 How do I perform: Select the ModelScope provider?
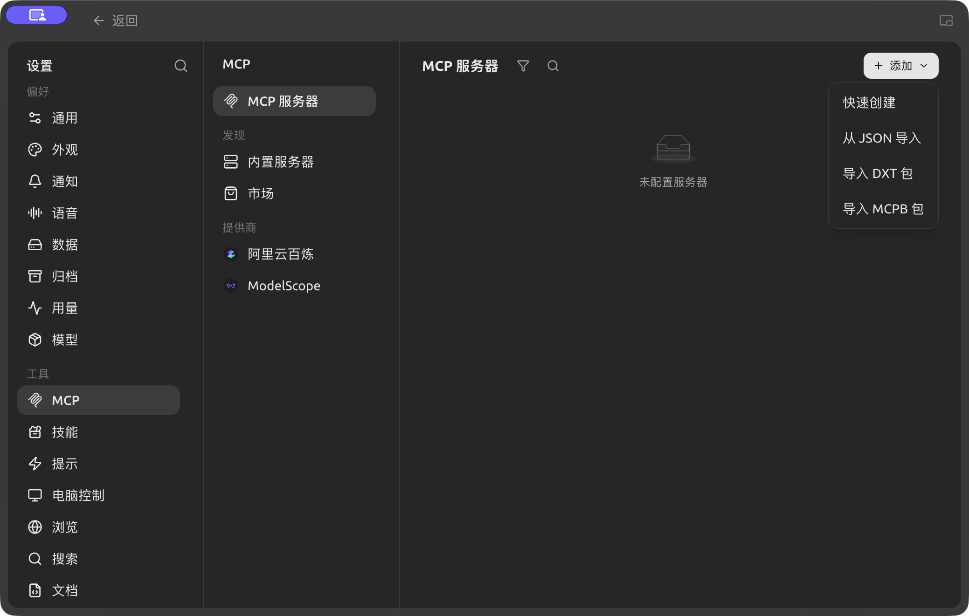(x=294, y=286)
